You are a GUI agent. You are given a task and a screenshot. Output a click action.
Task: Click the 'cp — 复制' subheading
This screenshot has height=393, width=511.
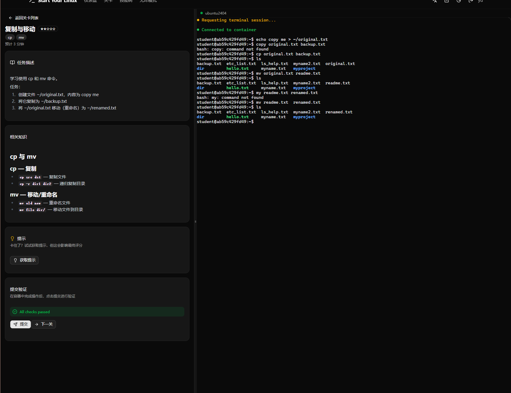[23, 169]
